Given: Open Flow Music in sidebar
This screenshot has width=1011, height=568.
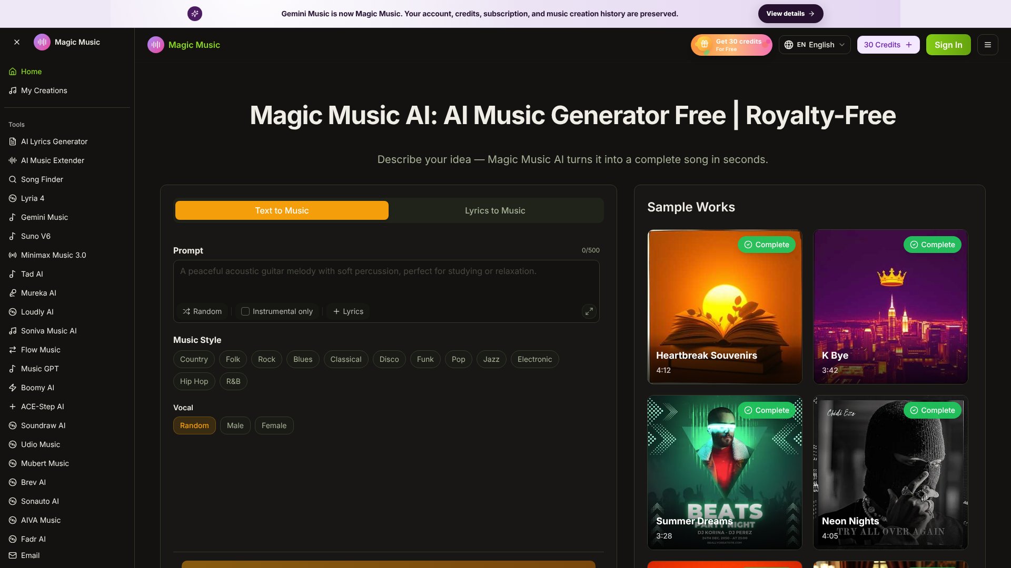Looking at the screenshot, I should (67, 350).
